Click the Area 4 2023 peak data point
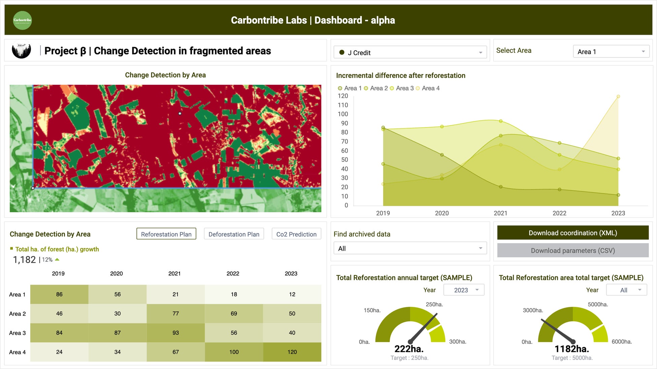The height and width of the screenshot is (369, 657). tap(618, 97)
